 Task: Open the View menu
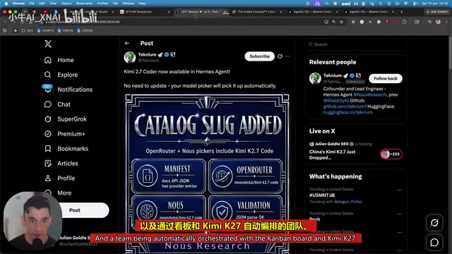click(x=53, y=4)
